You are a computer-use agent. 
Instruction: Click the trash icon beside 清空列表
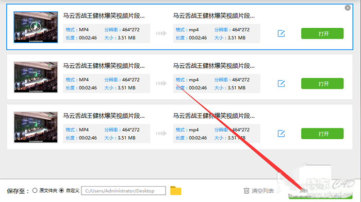click(x=247, y=191)
